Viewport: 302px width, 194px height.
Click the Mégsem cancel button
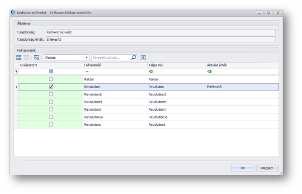267,168
